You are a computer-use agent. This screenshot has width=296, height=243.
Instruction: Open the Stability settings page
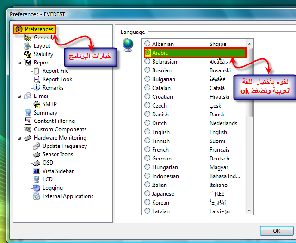tap(43, 54)
